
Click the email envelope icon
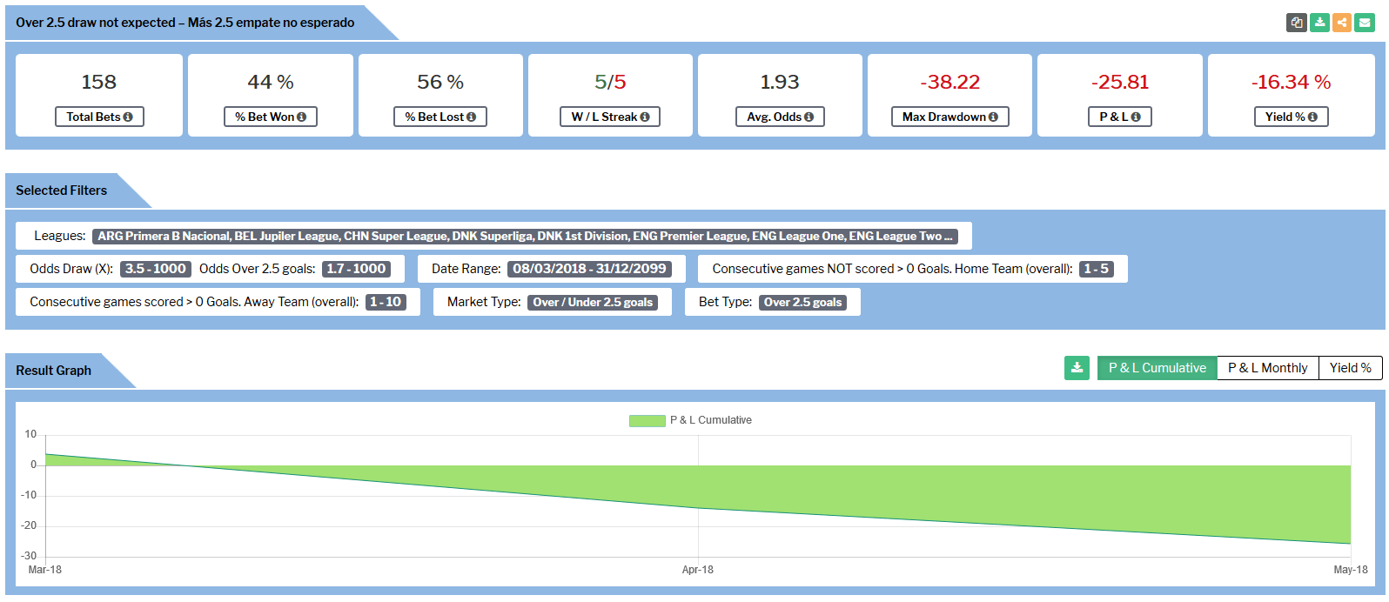pyautogui.click(x=1365, y=23)
